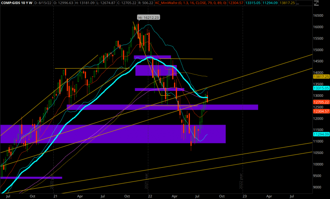Select the large purple zone near 11500

click(x=112, y=134)
